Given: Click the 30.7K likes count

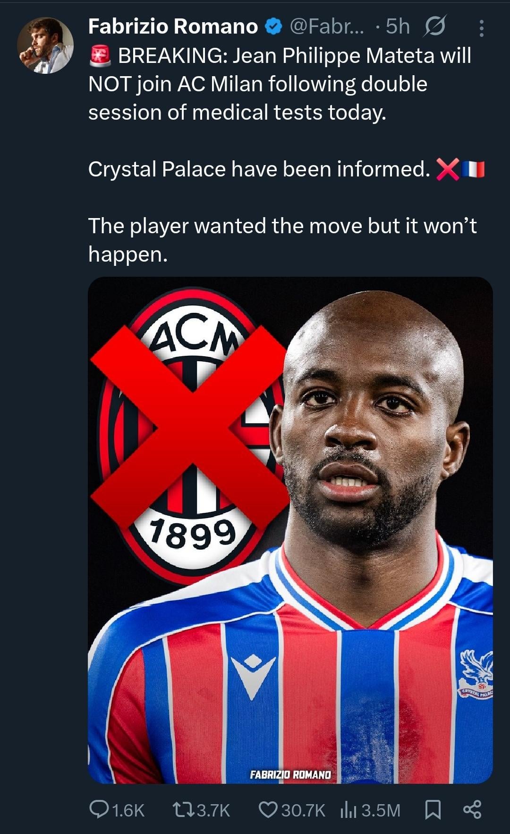Looking at the screenshot, I should (x=303, y=810).
